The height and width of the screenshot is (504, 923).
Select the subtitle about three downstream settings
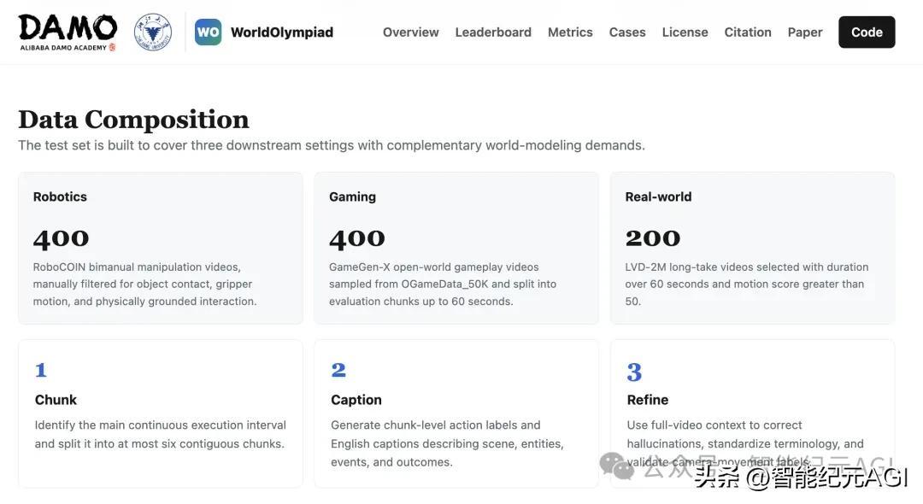332,145
